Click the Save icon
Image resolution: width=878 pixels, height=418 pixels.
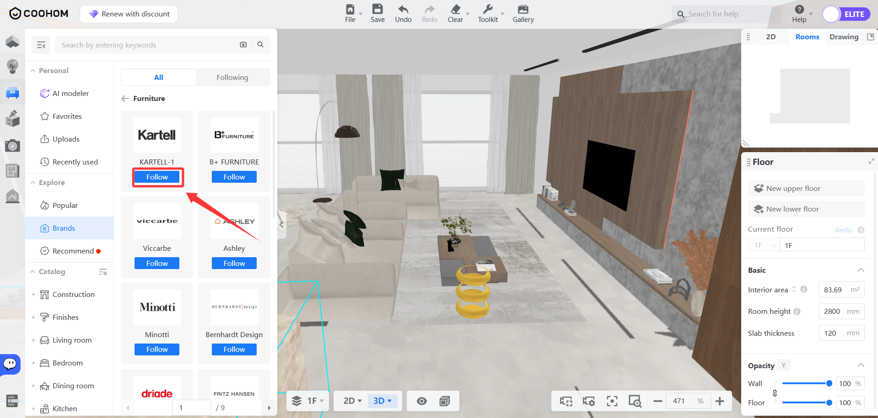pyautogui.click(x=377, y=10)
